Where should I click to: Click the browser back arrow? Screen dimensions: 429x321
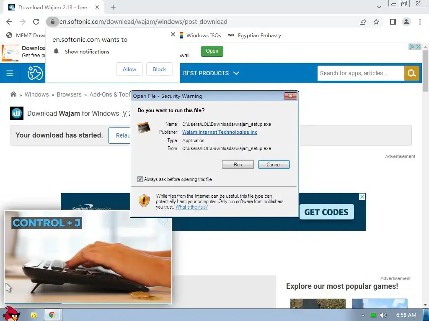(x=9, y=22)
